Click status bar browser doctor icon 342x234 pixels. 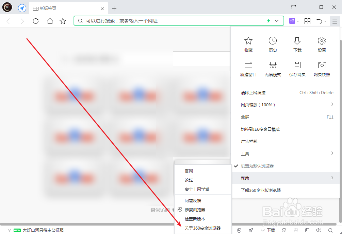click(x=239, y=230)
